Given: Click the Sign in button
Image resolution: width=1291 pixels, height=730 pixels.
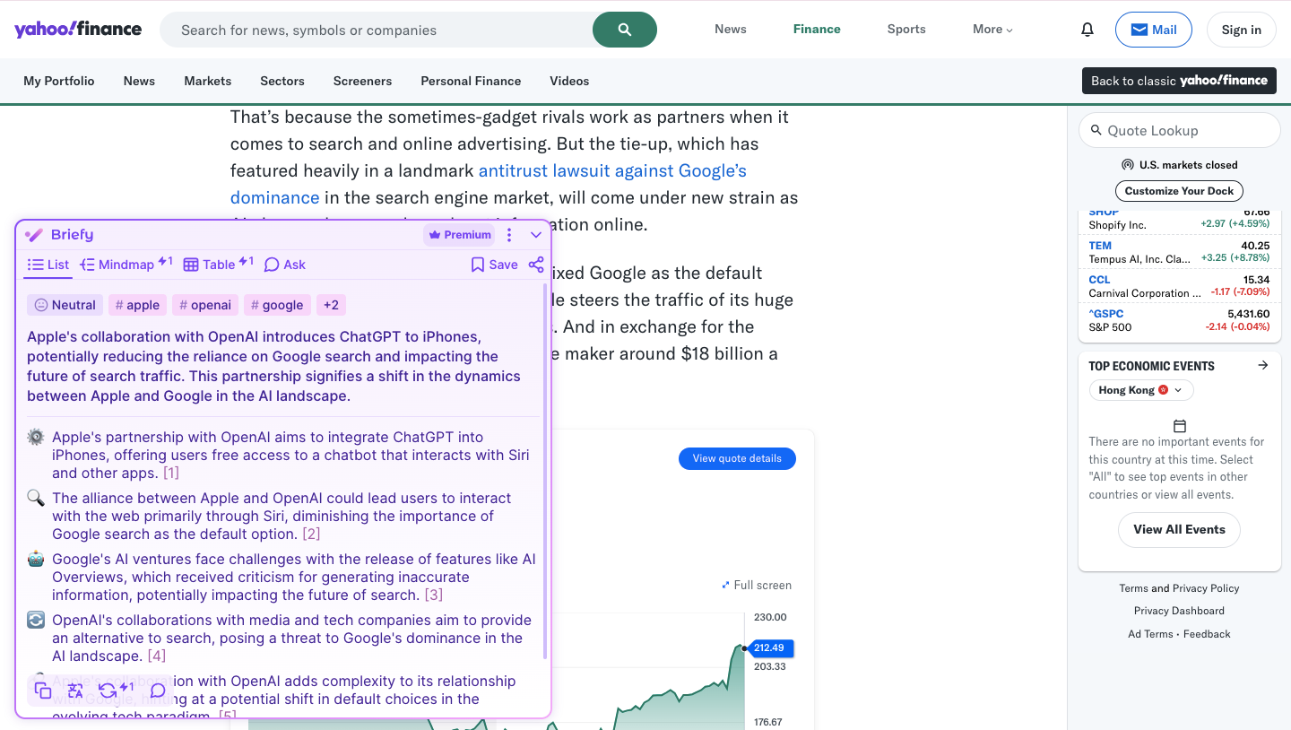Looking at the screenshot, I should pyautogui.click(x=1241, y=30).
